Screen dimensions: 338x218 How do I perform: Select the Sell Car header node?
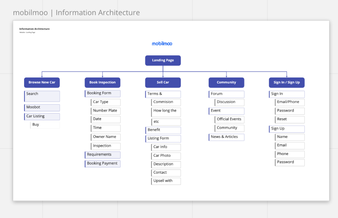point(163,83)
